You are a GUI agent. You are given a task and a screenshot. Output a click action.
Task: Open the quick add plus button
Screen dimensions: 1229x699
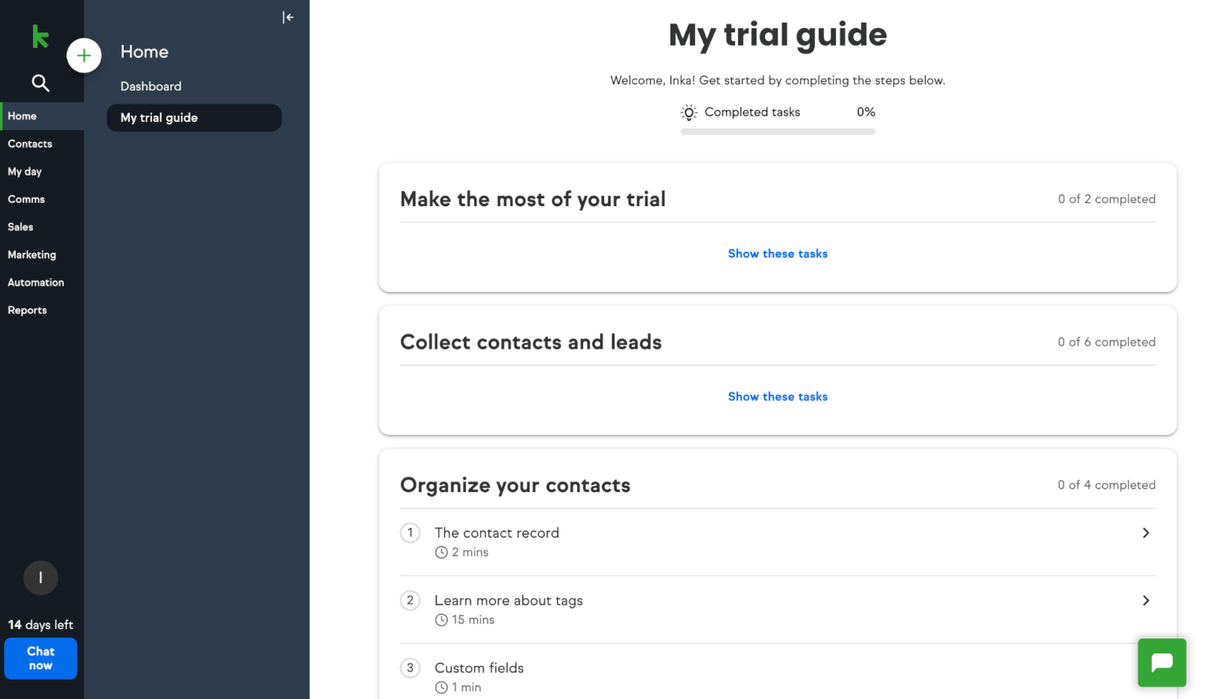84,55
